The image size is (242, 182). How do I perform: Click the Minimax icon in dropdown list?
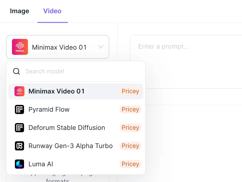[19, 91]
